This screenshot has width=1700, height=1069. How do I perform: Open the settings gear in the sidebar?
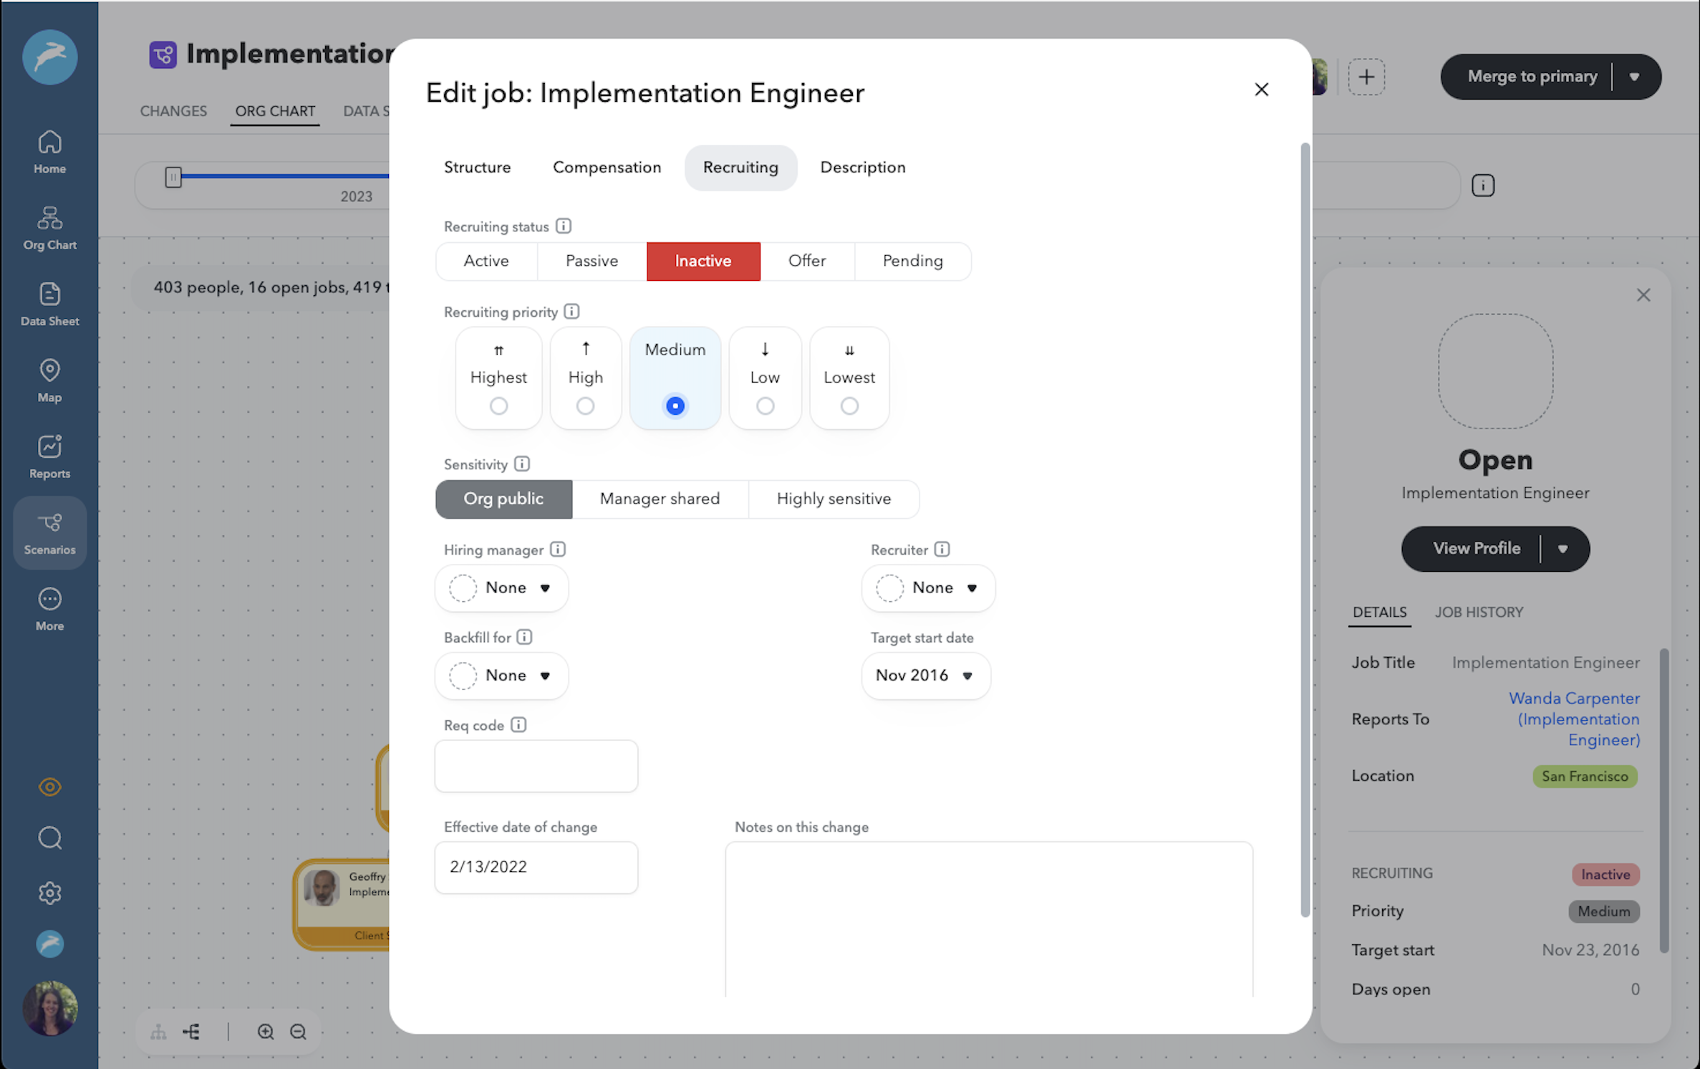click(x=49, y=893)
